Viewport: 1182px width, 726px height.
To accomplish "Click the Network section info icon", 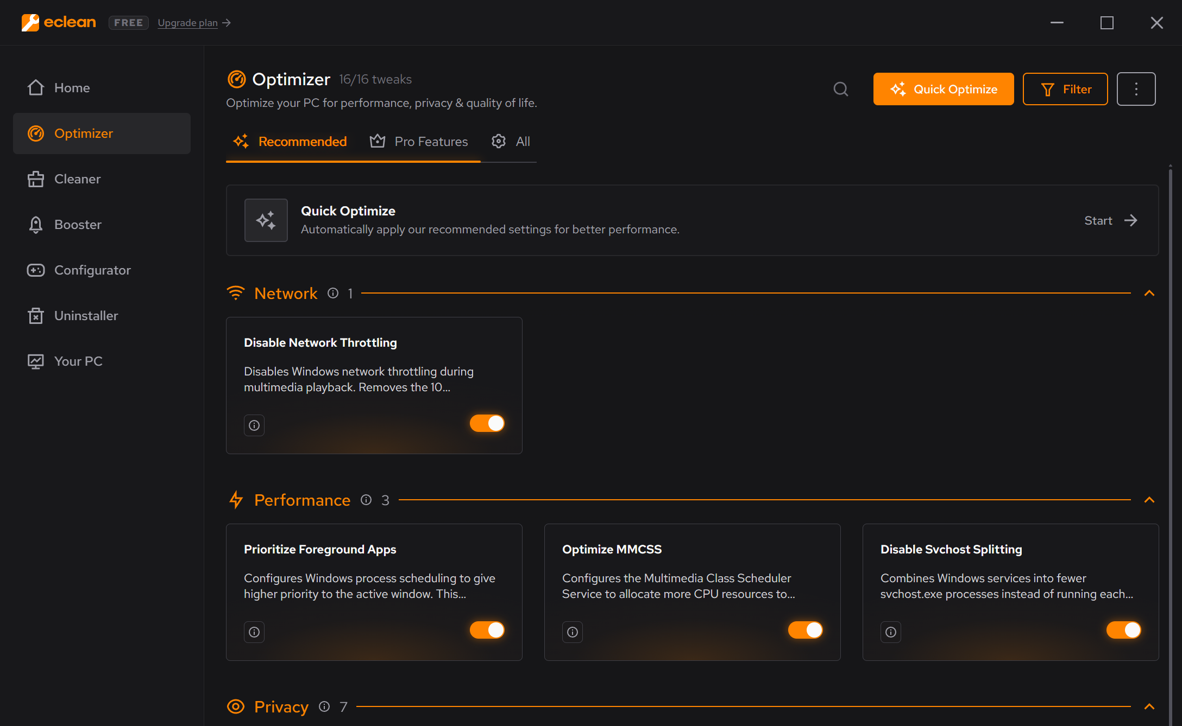I will click(333, 293).
